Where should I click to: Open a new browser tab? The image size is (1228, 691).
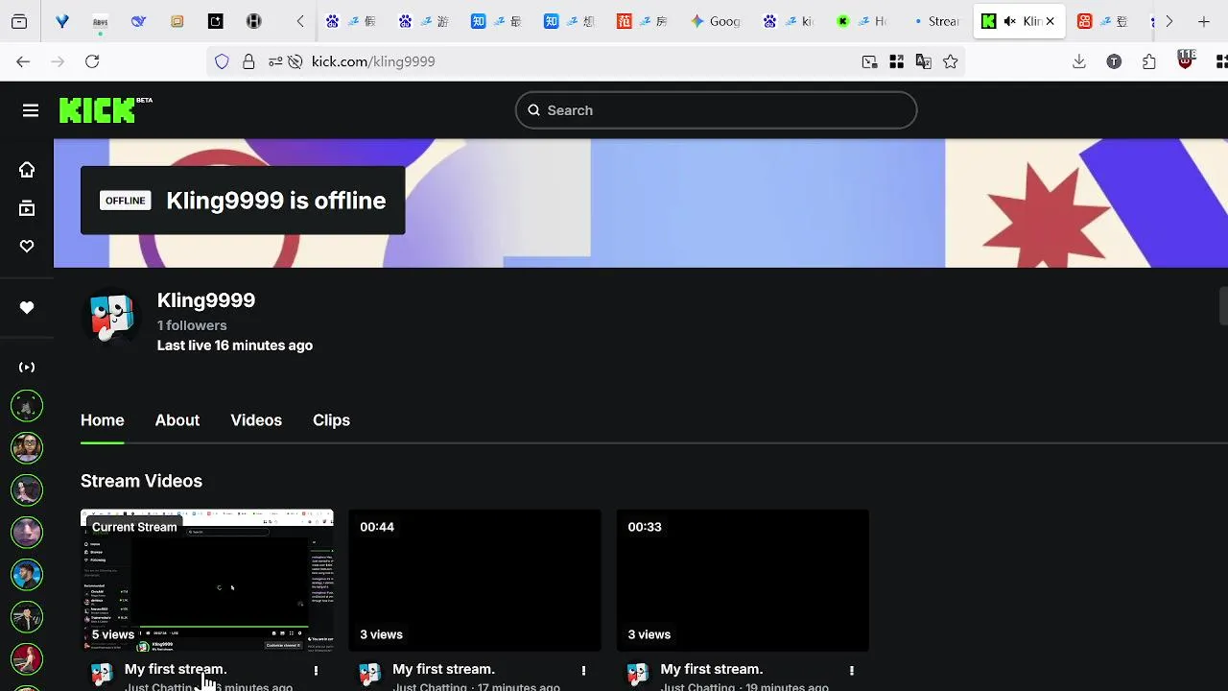[1203, 21]
